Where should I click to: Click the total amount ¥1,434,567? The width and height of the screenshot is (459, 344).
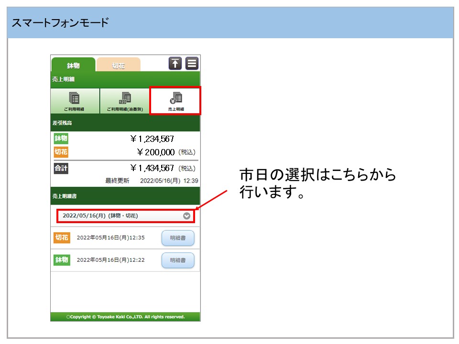pyautogui.click(x=152, y=168)
